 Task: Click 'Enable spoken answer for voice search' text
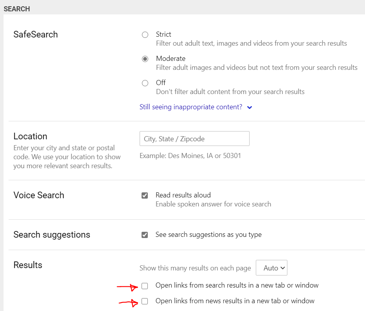(x=213, y=204)
